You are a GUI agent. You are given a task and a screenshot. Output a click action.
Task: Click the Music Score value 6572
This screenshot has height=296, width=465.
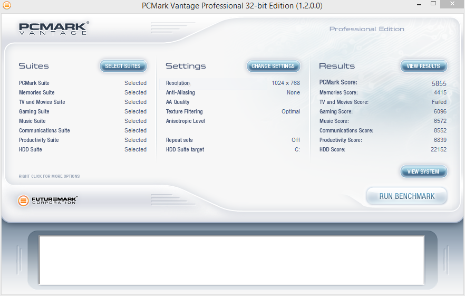click(440, 121)
